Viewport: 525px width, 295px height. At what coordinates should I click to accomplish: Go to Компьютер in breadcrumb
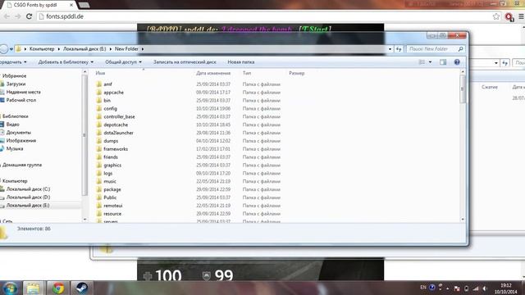(x=42, y=49)
